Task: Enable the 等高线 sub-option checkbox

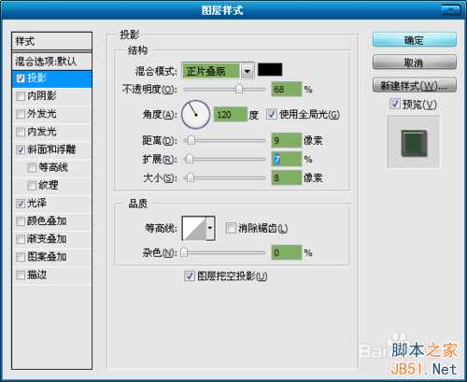Action: coord(32,168)
